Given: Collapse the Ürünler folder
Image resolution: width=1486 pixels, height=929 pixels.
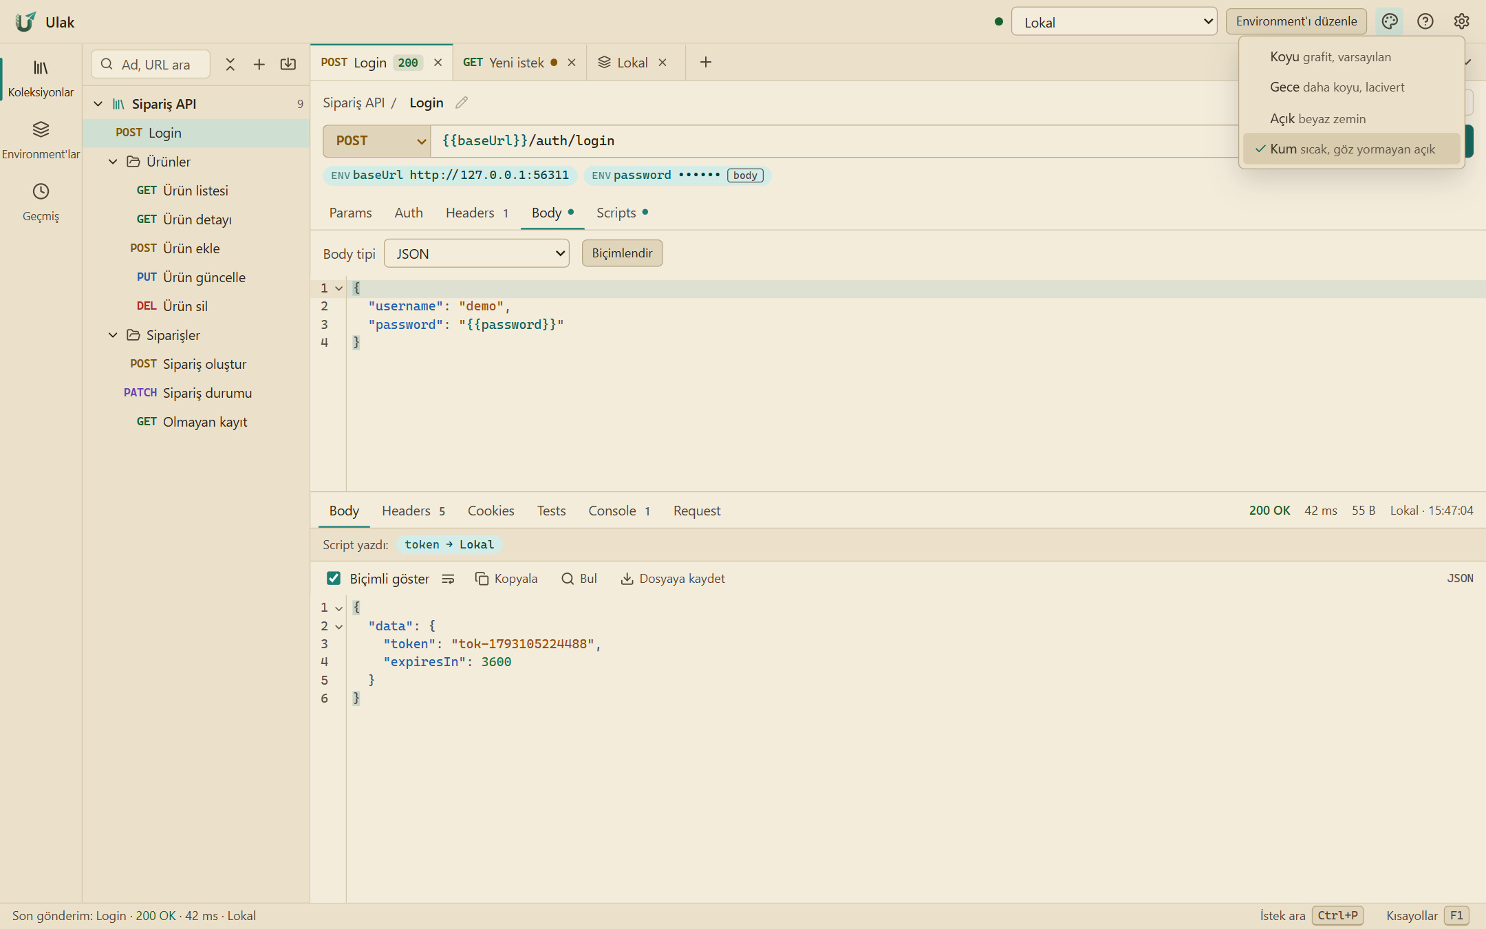Looking at the screenshot, I should [x=113, y=162].
